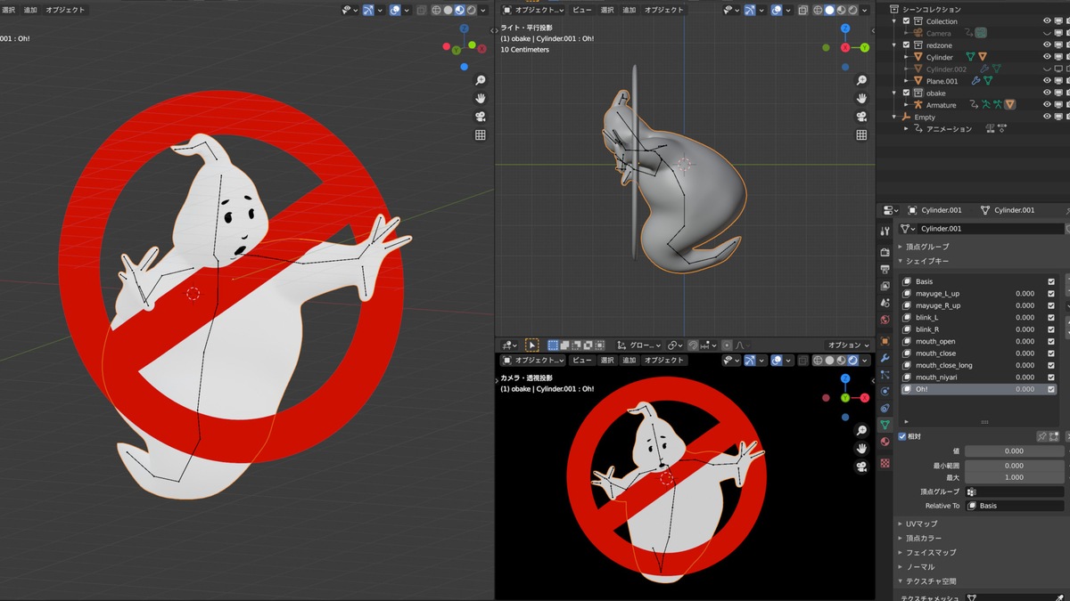Click the pin icon beside 相対 checkbox
Viewport: 1070px width, 601px height.
(x=1041, y=436)
